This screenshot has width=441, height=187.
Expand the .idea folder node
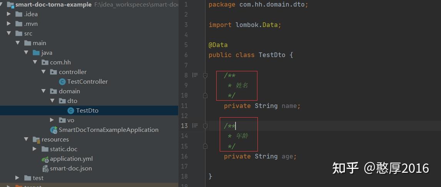point(9,14)
